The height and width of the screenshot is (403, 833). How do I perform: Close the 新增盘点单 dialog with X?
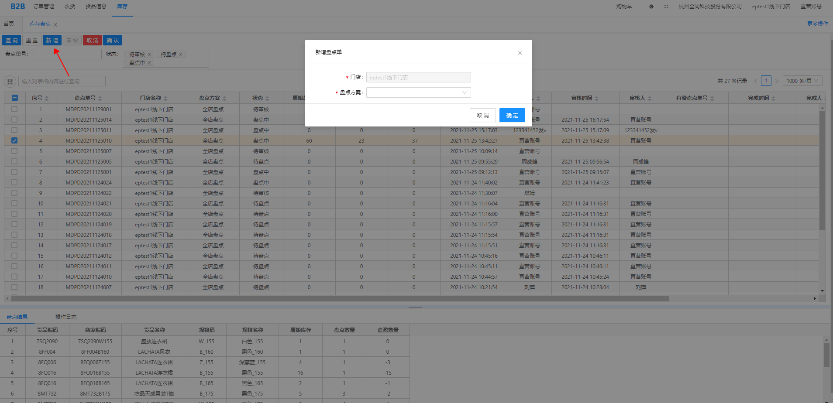520,53
